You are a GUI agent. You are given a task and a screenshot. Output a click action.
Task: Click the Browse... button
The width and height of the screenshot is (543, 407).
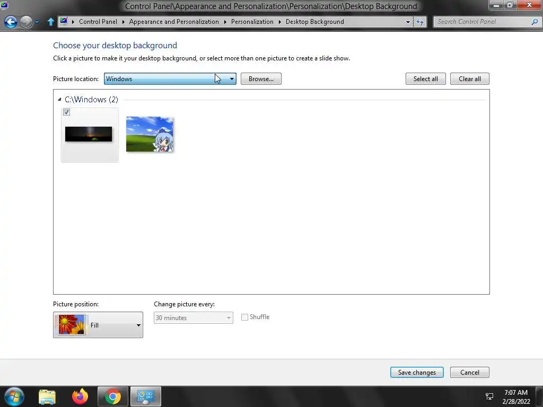click(x=261, y=79)
